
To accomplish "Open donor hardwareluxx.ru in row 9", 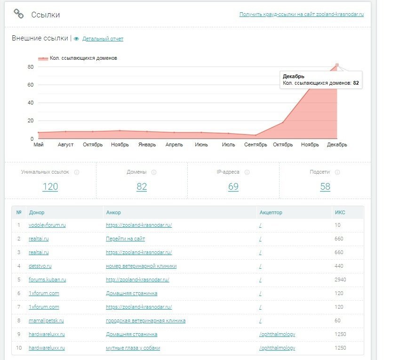I will (47, 334).
